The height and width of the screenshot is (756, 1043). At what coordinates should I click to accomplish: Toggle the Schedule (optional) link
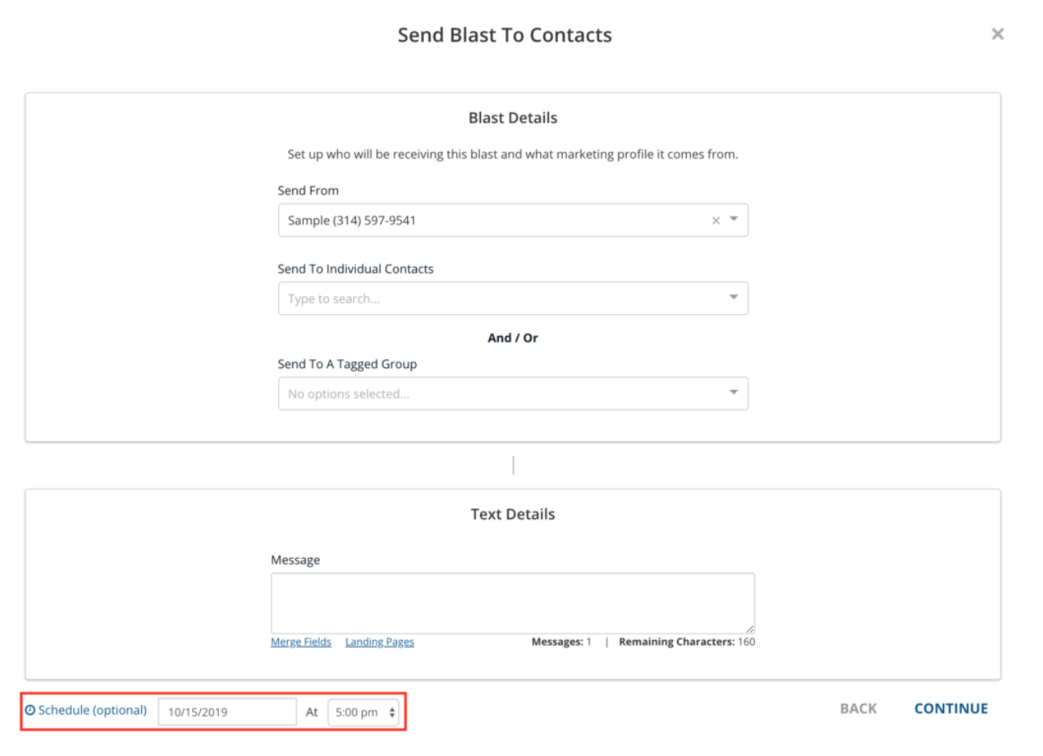92,711
